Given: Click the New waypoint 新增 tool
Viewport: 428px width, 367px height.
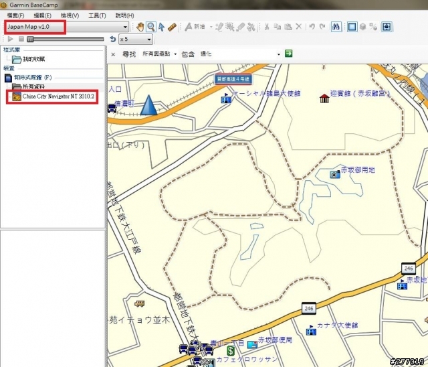Looking at the screenshot, I should (195, 27).
